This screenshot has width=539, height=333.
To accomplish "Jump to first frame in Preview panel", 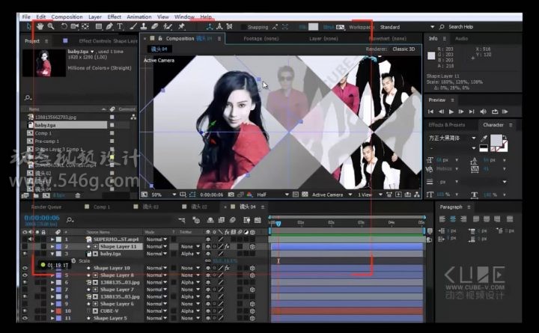I will [432, 111].
